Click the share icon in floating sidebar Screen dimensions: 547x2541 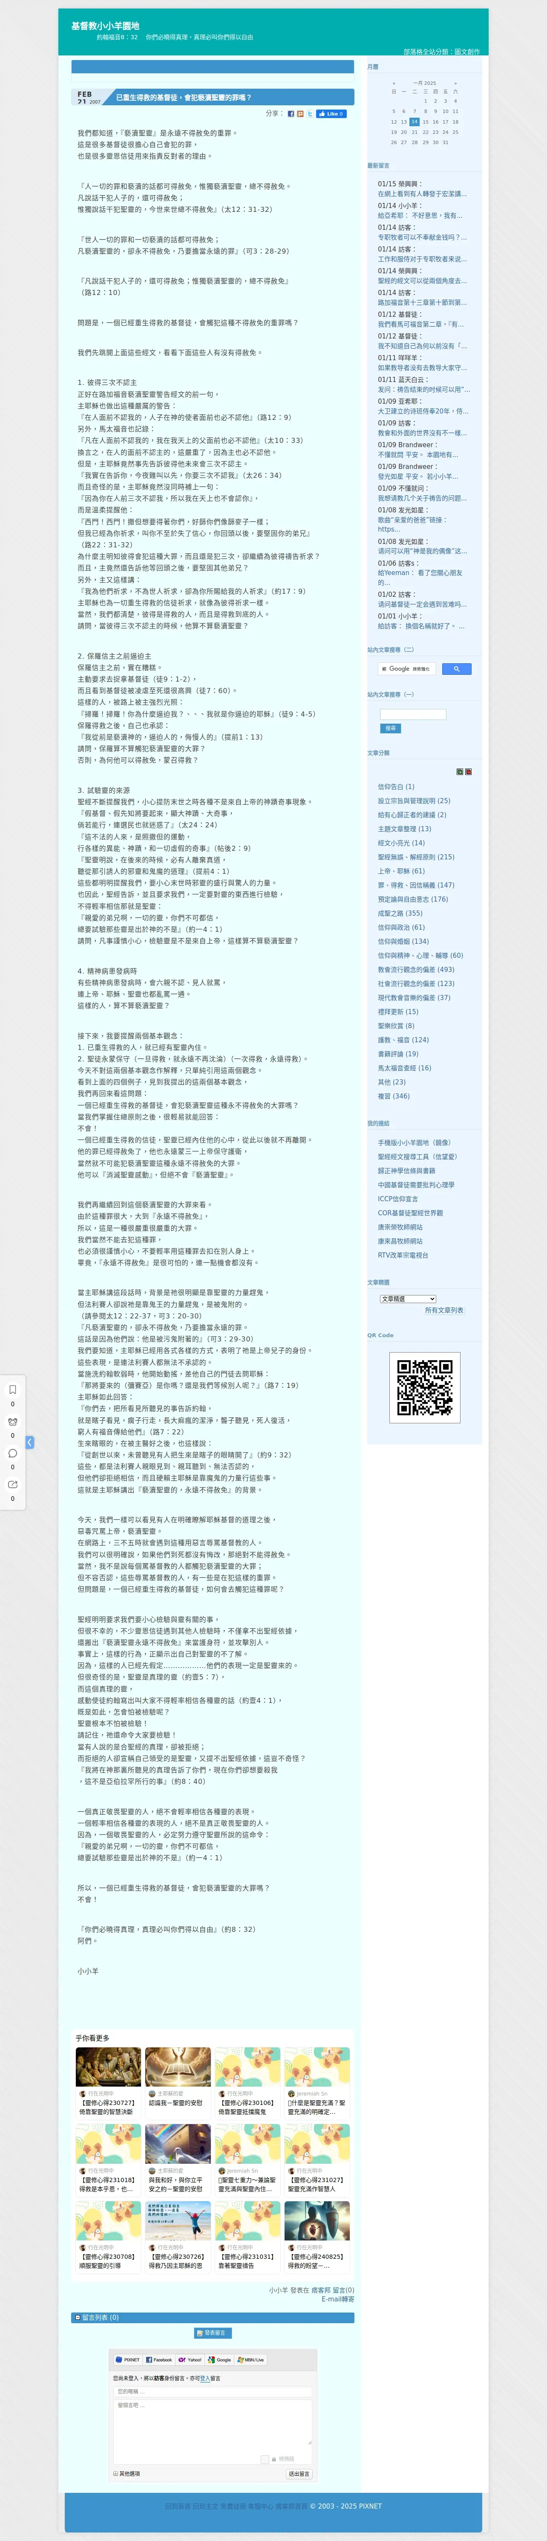13,1485
